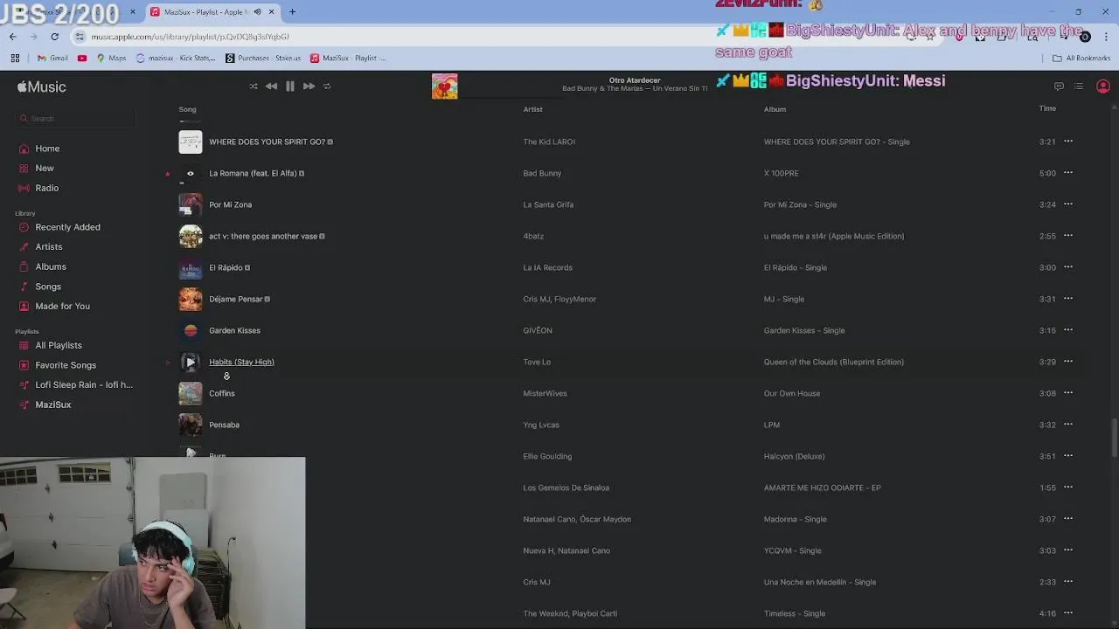
Task: Open the red account profile icon
Action: [x=1103, y=86]
